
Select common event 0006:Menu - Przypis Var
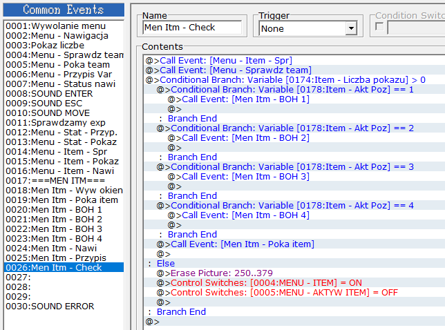pyautogui.click(x=64, y=74)
